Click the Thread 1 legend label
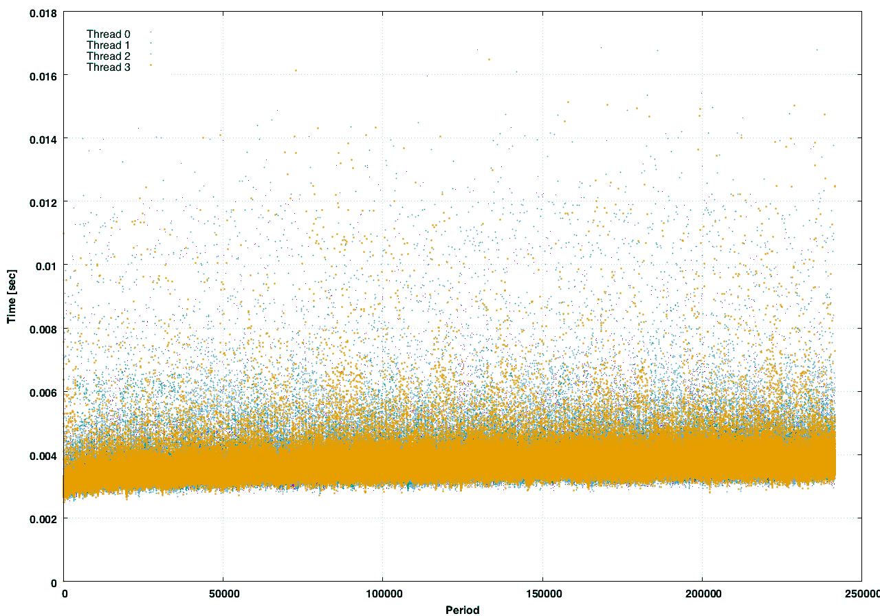Image resolution: width=880 pixels, height=616 pixels. 108,45
